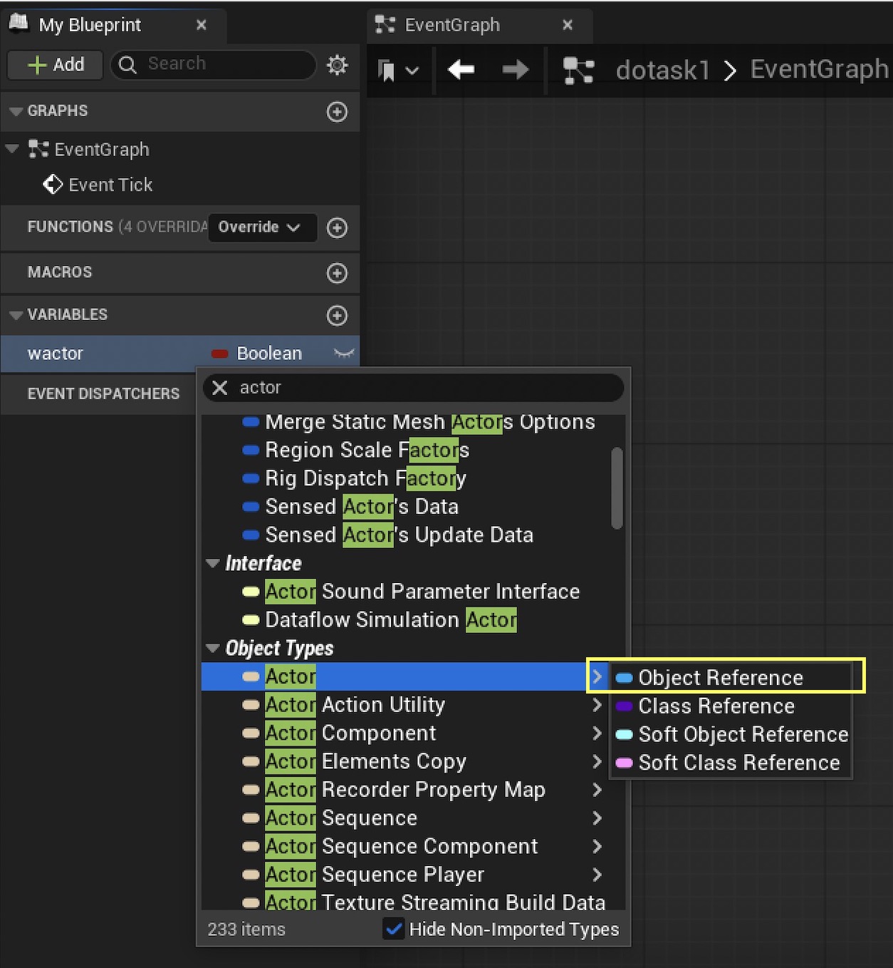This screenshot has width=893, height=968.
Task: Open the bookmarks dropdown in graph toolbar
Action: [397, 71]
